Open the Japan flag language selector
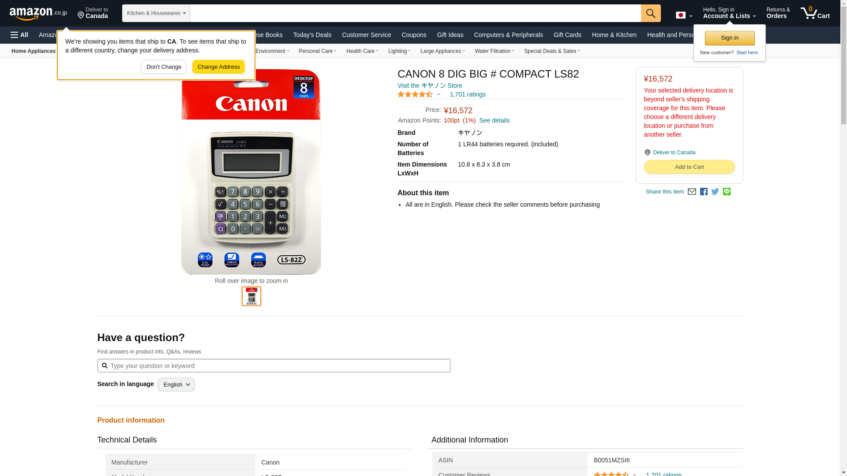The height and width of the screenshot is (476, 847). click(x=684, y=15)
